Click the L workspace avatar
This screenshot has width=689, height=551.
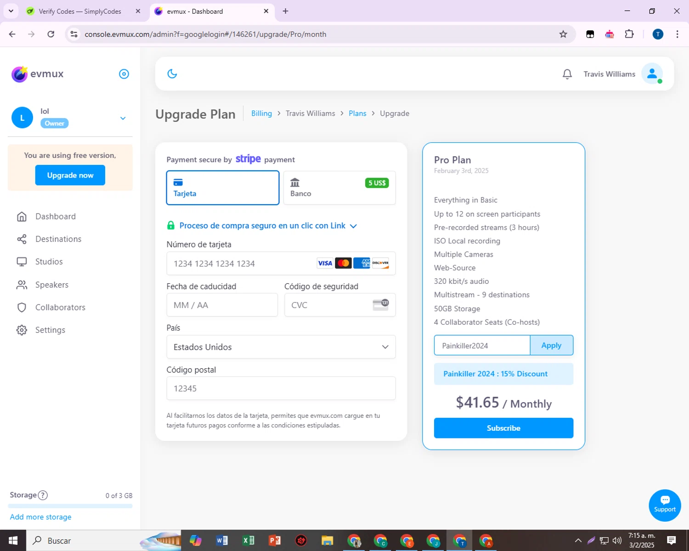click(x=22, y=118)
